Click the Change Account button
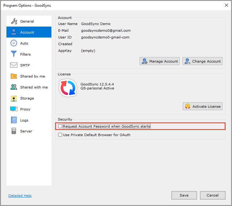232x206 pixels. coord(202,61)
